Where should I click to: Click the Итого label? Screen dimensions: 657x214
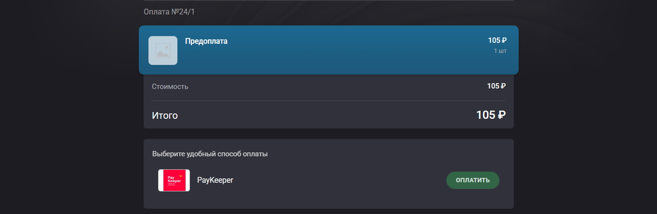[165, 115]
